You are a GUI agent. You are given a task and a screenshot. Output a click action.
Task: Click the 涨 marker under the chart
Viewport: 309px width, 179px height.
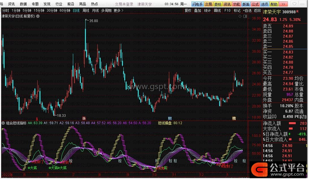[x=84, y=118]
